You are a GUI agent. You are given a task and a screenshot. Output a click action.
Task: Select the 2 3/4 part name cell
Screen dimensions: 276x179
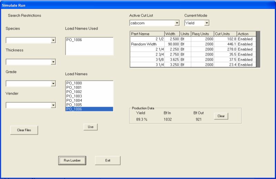click(147, 54)
